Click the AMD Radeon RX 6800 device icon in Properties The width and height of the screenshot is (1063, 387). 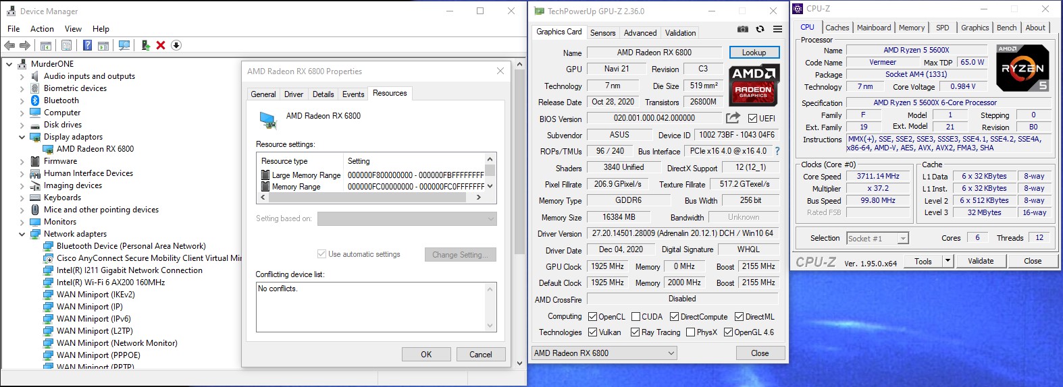click(x=268, y=120)
